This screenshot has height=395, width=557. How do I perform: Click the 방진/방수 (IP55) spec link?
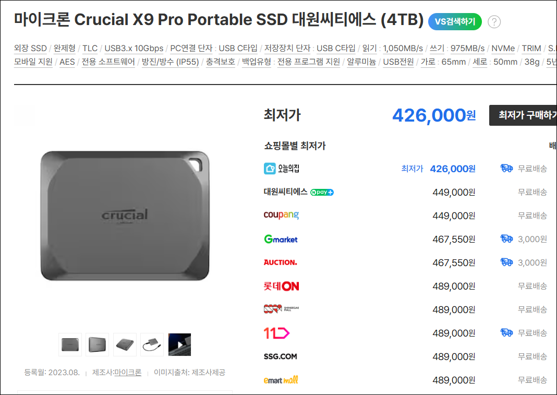click(170, 62)
